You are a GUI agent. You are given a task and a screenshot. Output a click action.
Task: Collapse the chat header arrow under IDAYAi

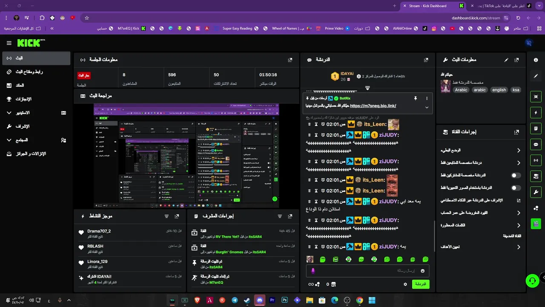367,88
